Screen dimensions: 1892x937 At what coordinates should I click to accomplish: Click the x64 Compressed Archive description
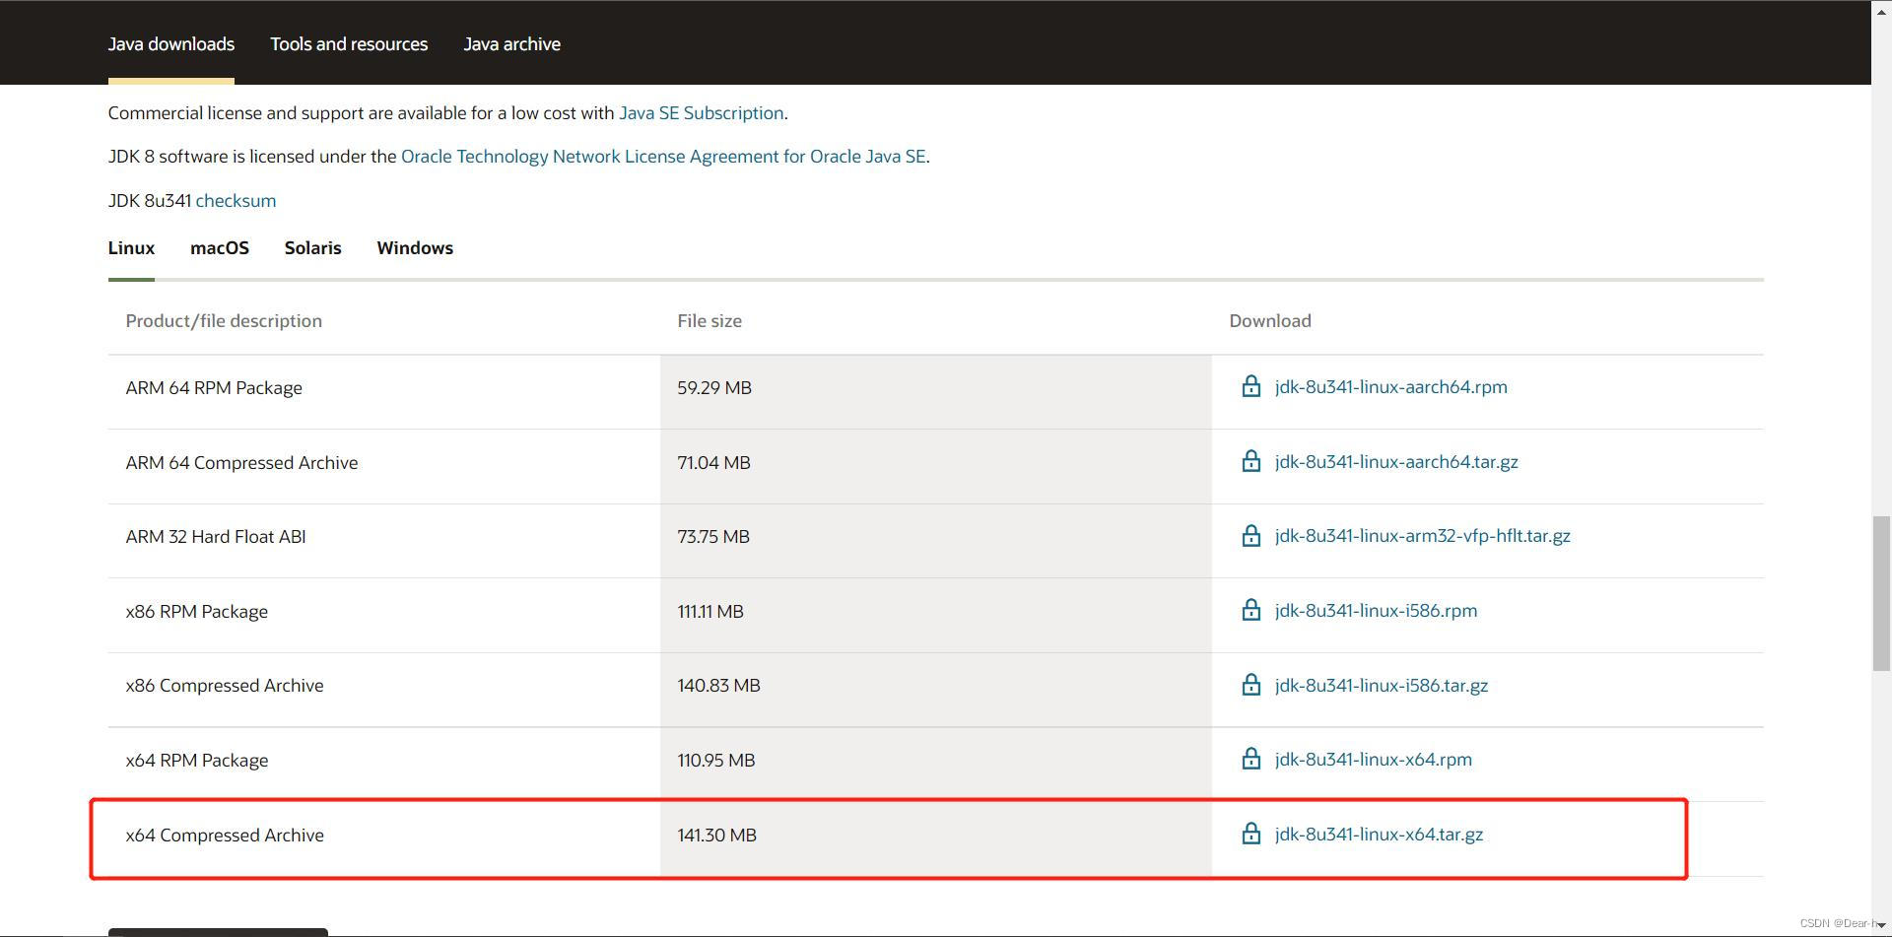[x=225, y=836]
